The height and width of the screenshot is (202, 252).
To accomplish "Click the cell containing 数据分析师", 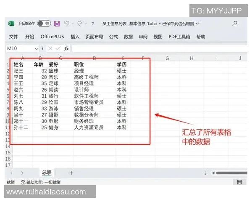I will tap(94, 115).
